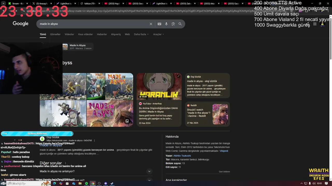Viewport: 332px width, 186px height.
Task: Open the Google apps grid
Action: 315,24
